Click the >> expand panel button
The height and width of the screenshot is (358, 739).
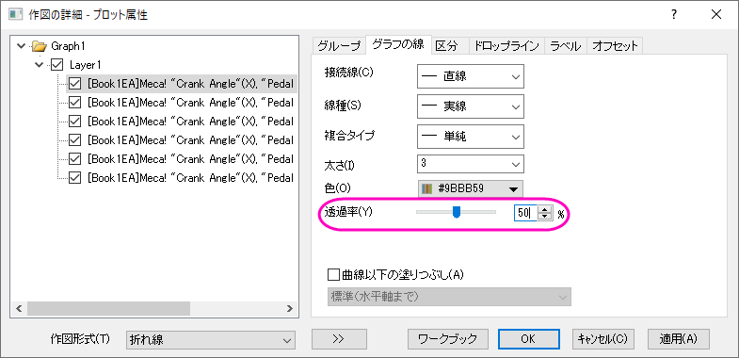tap(339, 338)
